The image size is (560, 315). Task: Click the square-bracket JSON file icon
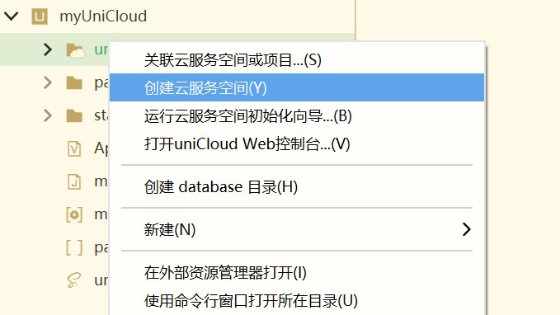(x=74, y=247)
